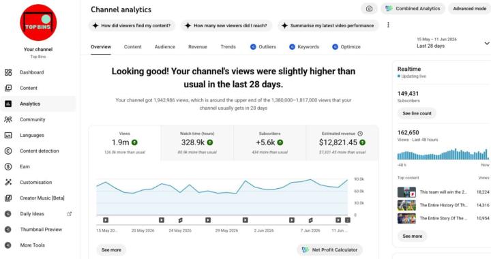Click the Thumbnail Preview sidebar icon
Image resolution: width=491 pixels, height=259 pixels.
(x=8, y=229)
